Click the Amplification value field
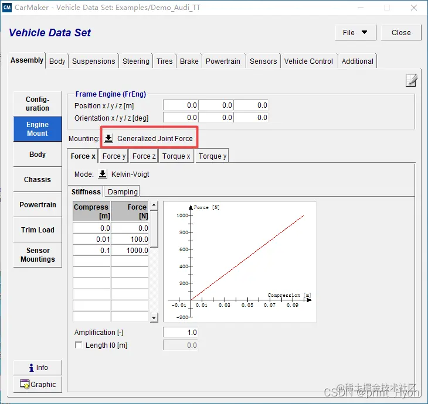Viewport: 428px width, 404px height. pos(181,333)
